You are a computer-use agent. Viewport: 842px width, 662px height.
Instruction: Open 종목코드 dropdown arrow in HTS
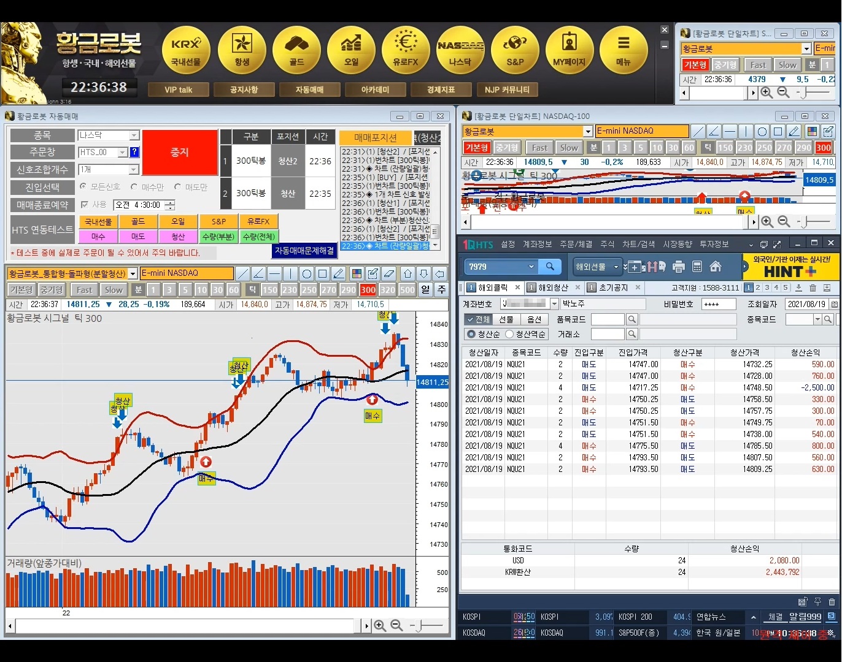[817, 319]
